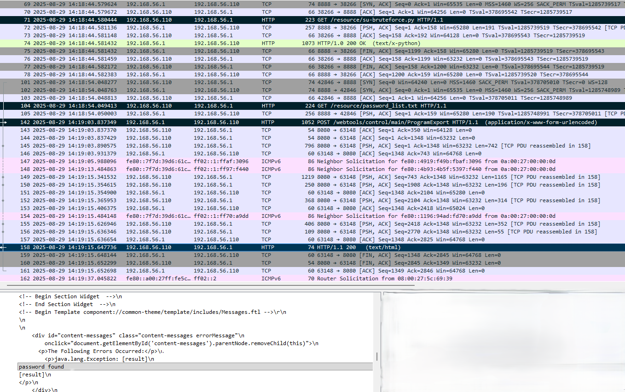This screenshot has height=392, width=625.
Task: Click the conversation dot marker beside packet 156
Action: [x=3, y=232]
